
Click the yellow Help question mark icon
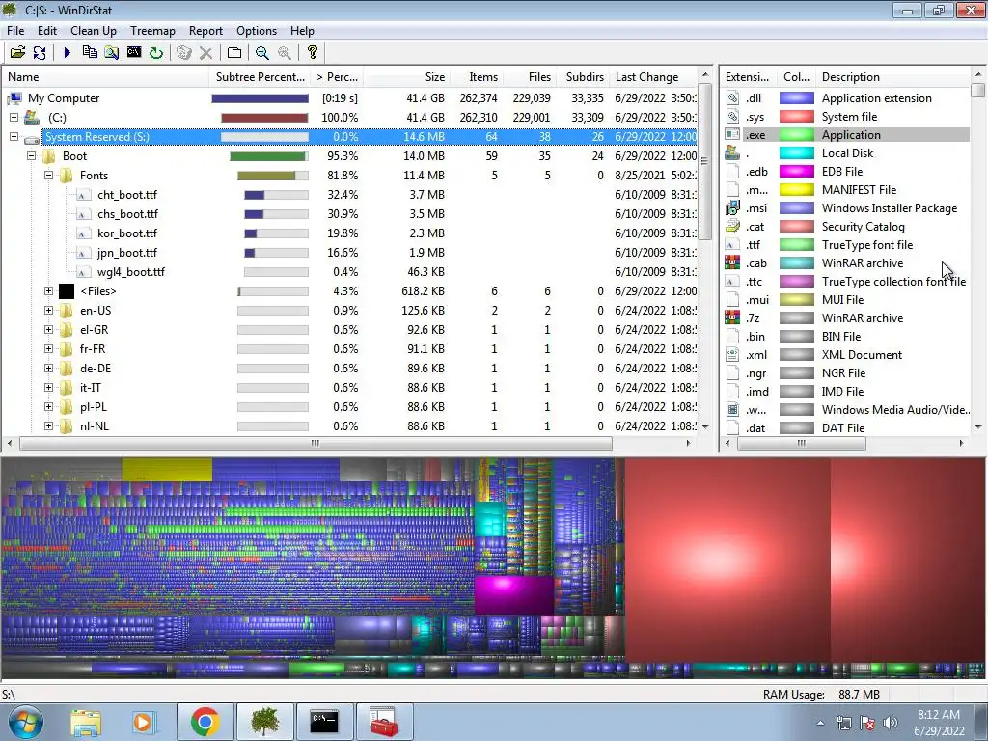(x=312, y=52)
